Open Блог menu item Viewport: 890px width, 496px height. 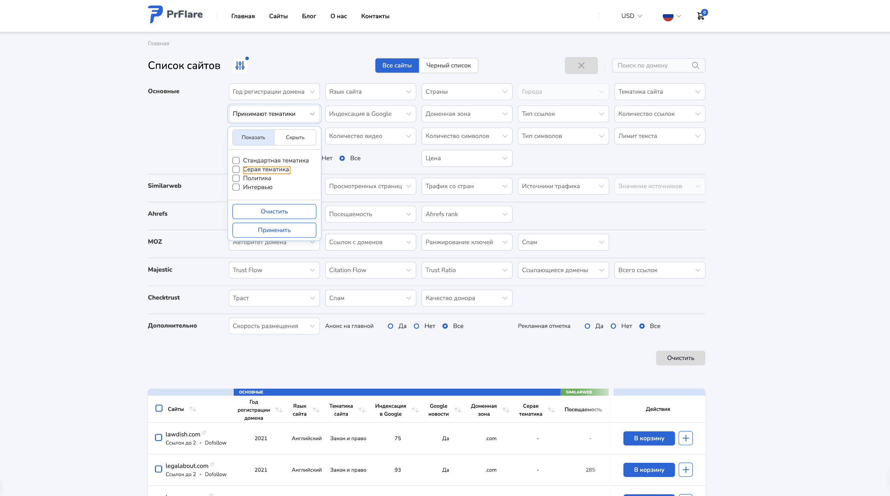pos(309,16)
